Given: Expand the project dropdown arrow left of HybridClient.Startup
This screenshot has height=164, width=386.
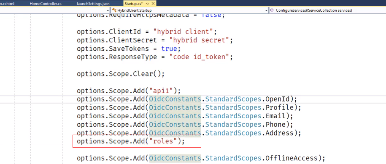Looking at the screenshot, I should 108,10.
